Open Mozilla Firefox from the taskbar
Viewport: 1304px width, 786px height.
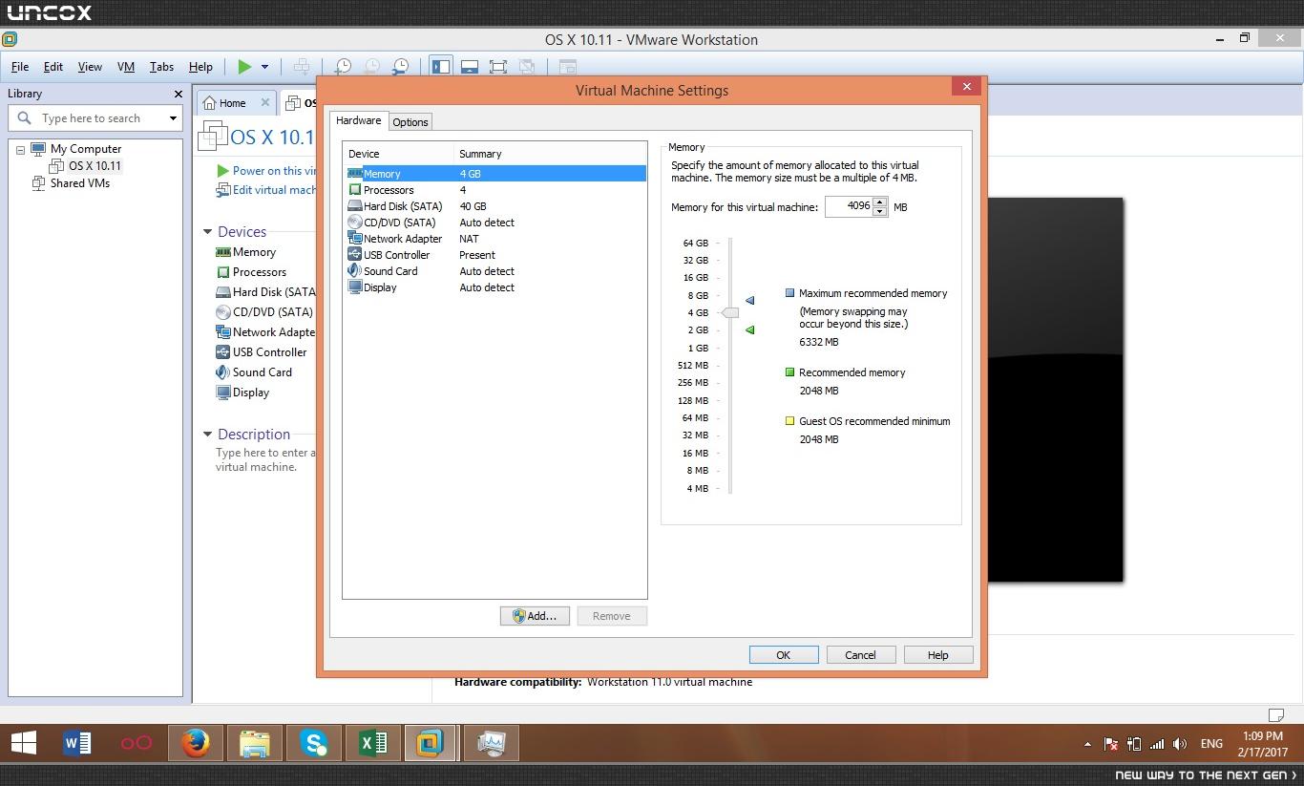tap(196, 743)
